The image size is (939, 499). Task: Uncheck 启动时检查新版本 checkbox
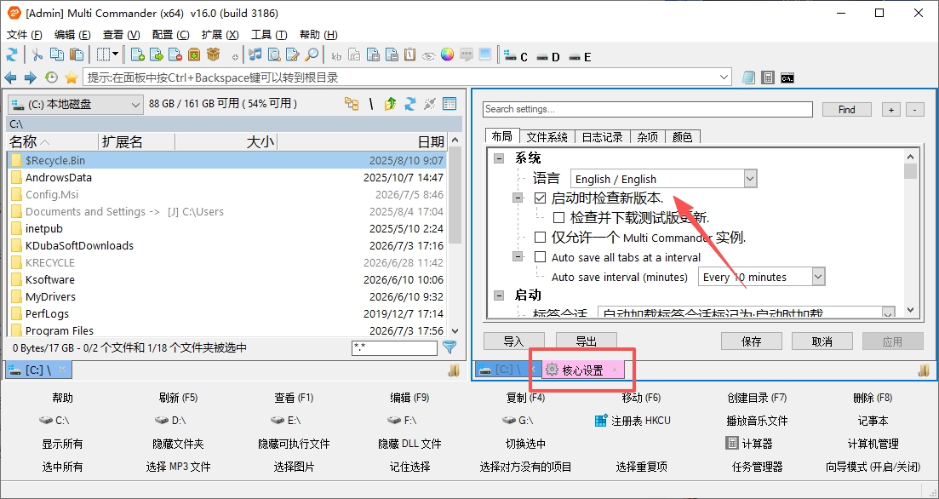click(x=541, y=198)
